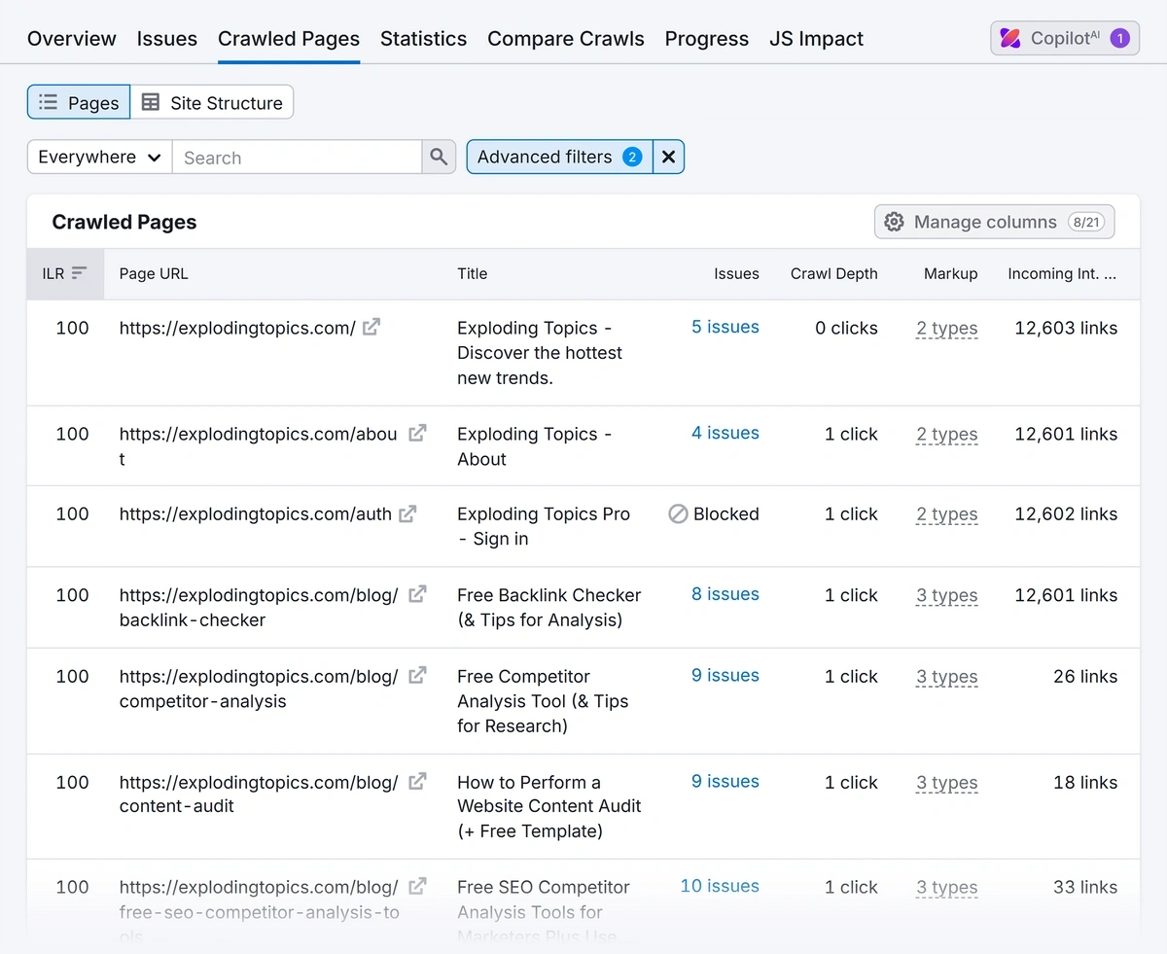
Task: Switch to Site Structure view
Action: point(212,102)
